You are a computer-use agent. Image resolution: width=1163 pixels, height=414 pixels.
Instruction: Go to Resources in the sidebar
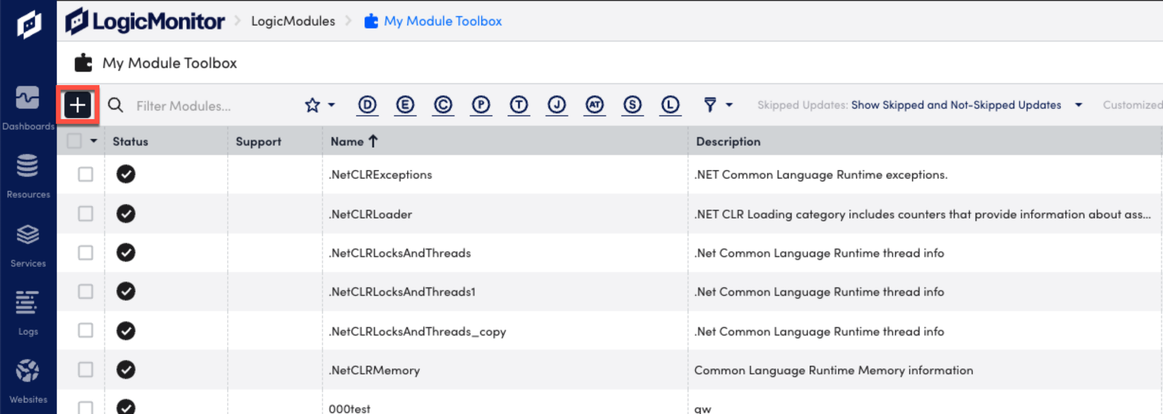tap(28, 176)
